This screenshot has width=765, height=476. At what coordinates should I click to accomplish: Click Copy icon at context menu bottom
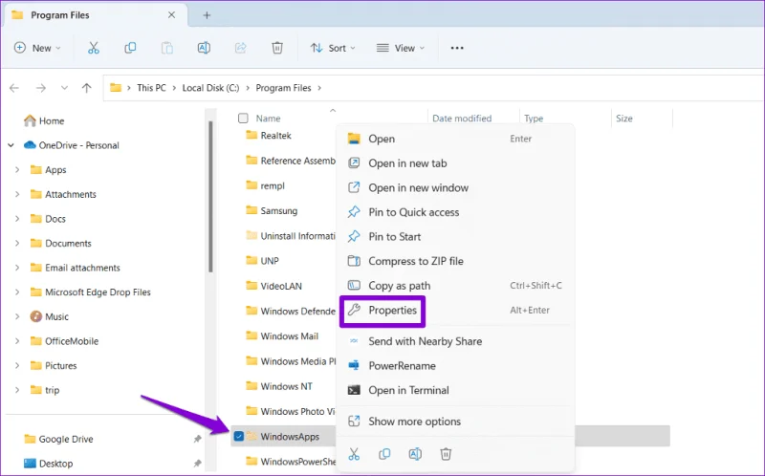click(384, 454)
